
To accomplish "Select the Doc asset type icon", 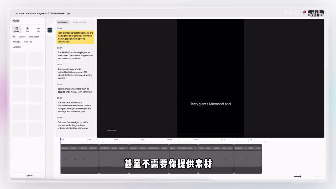I will click(28, 29).
